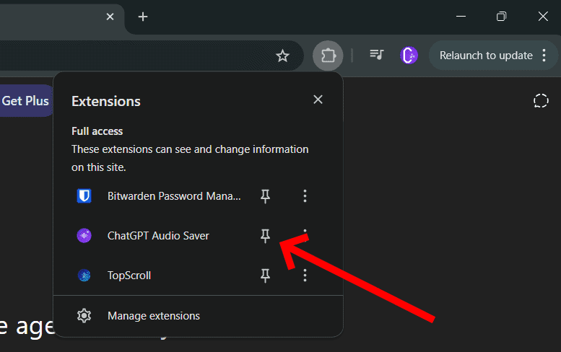Click the Get Plus button
Viewport: 561px width, 352px height.
coord(25,101)
